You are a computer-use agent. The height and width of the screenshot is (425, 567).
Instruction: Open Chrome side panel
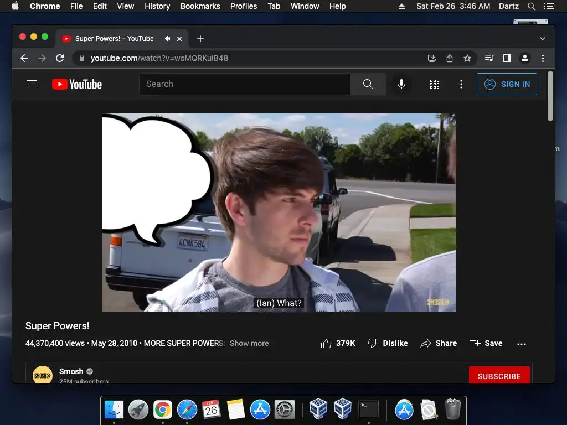pyautogui.click(x=507, y=58)
